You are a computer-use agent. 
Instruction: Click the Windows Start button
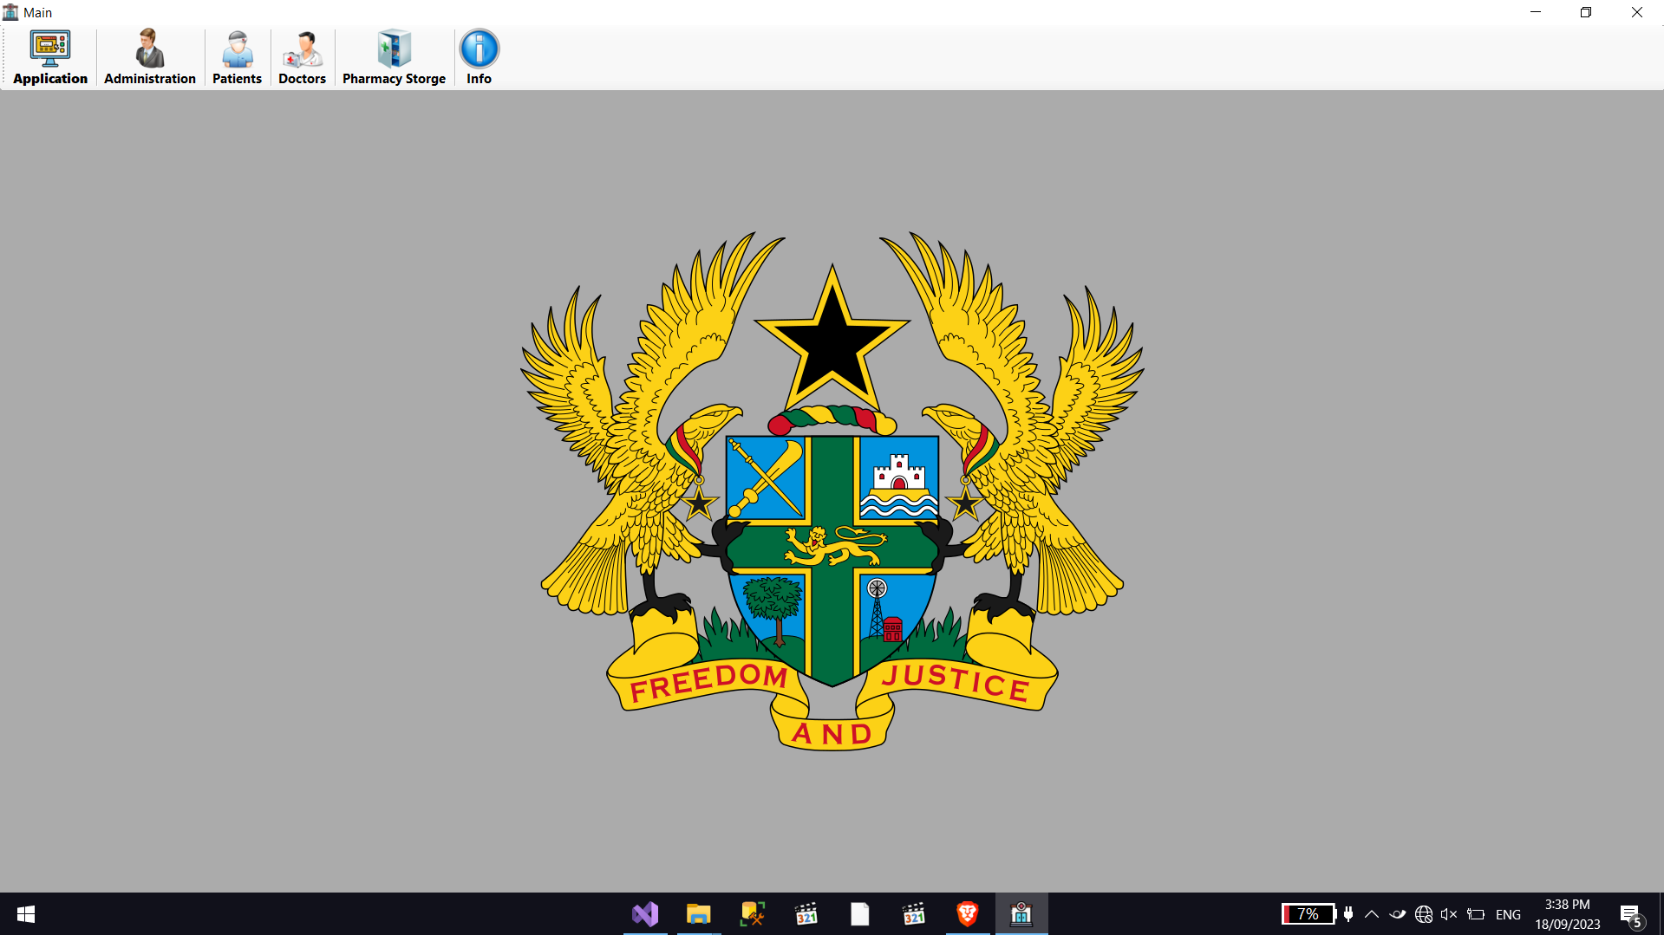26,914
